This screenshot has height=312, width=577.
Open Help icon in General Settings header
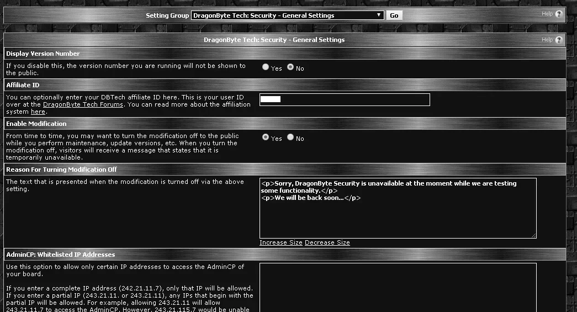(x=559, y=40)
